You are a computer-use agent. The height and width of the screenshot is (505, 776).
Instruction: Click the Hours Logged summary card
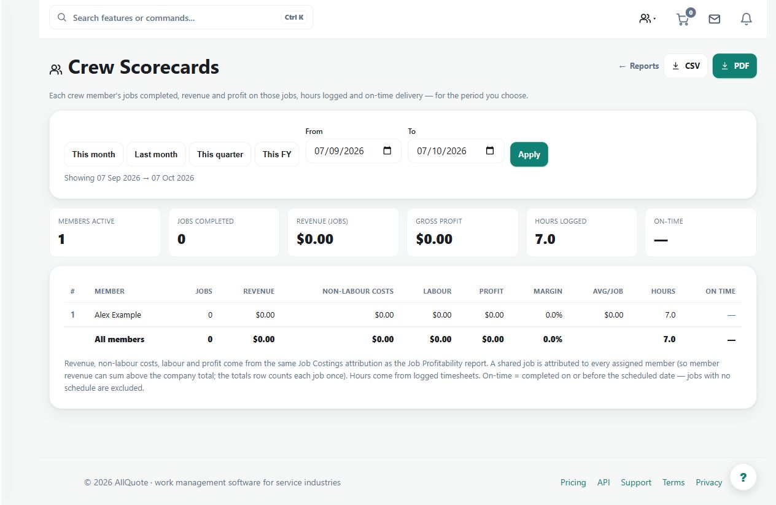tap(581, 232)
